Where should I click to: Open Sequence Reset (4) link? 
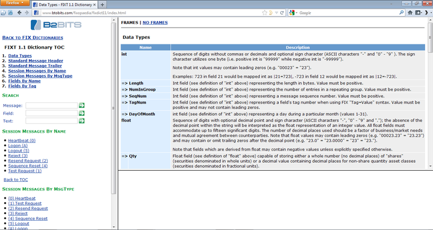28,166
